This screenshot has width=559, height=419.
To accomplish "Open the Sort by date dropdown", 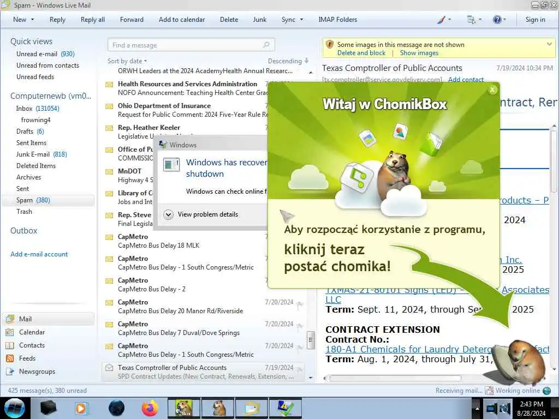I will tap(127, 61).
